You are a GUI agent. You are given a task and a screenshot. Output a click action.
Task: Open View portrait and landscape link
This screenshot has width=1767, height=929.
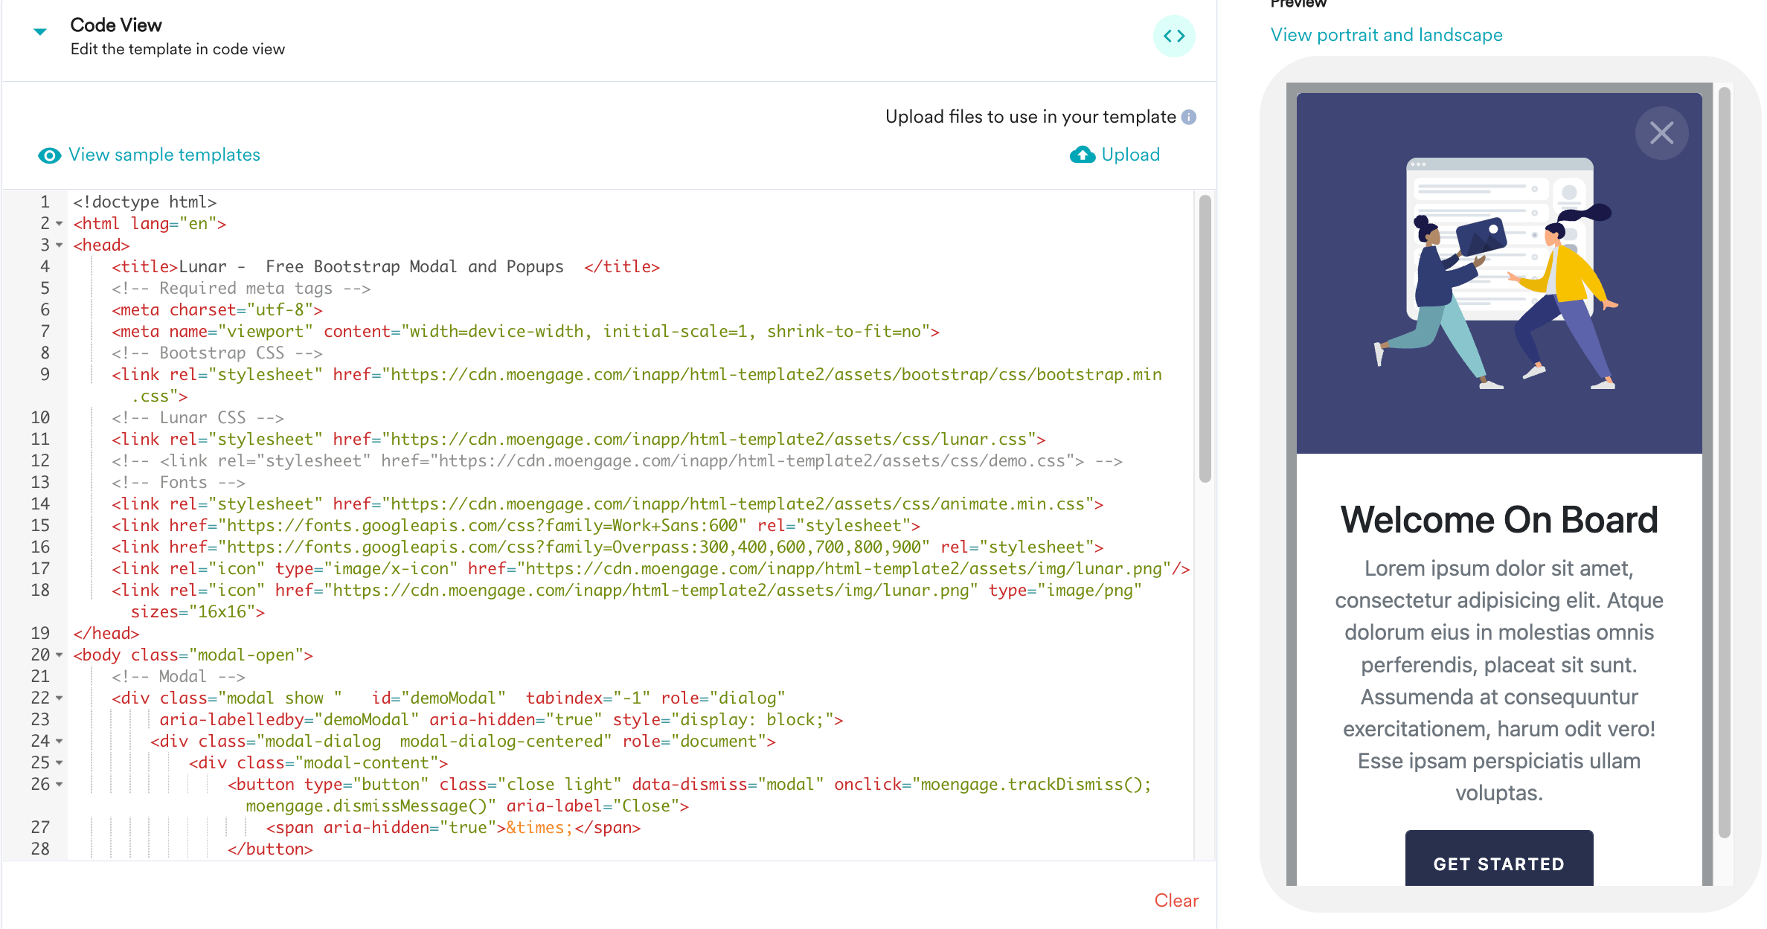pos(1386,35)
